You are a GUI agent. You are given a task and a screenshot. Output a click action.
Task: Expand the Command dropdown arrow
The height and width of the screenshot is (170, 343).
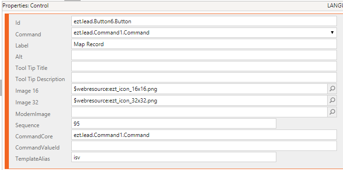(332, 33)
